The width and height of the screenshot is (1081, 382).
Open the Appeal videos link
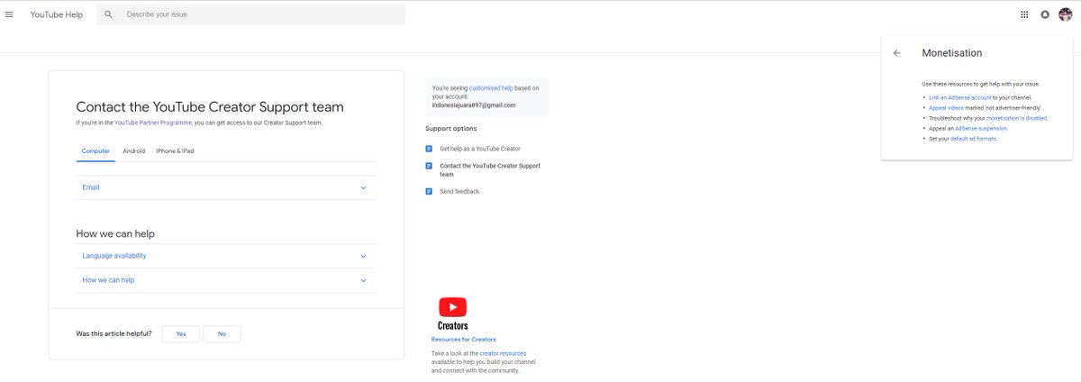944,107
